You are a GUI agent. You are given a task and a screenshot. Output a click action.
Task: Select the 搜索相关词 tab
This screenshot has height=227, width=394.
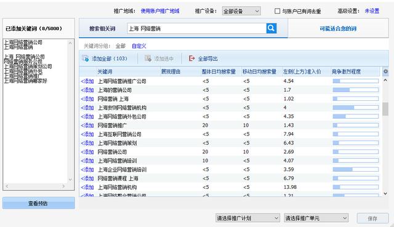[102, 29]
